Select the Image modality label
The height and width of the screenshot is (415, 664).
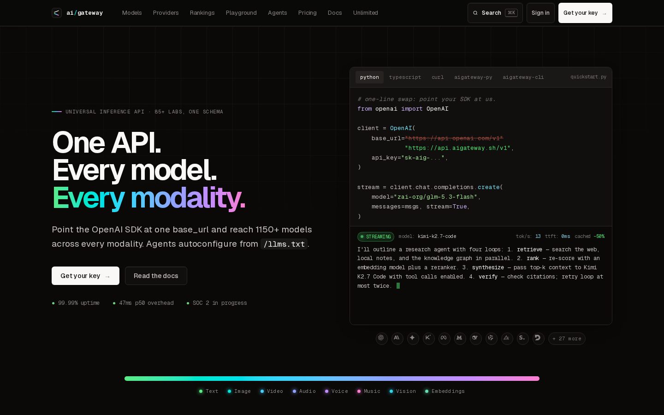point(239,391)
